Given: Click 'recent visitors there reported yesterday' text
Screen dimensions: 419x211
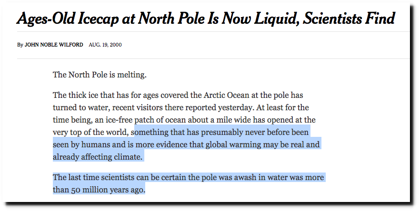Looking at the screenshot, I should (182, 107).
